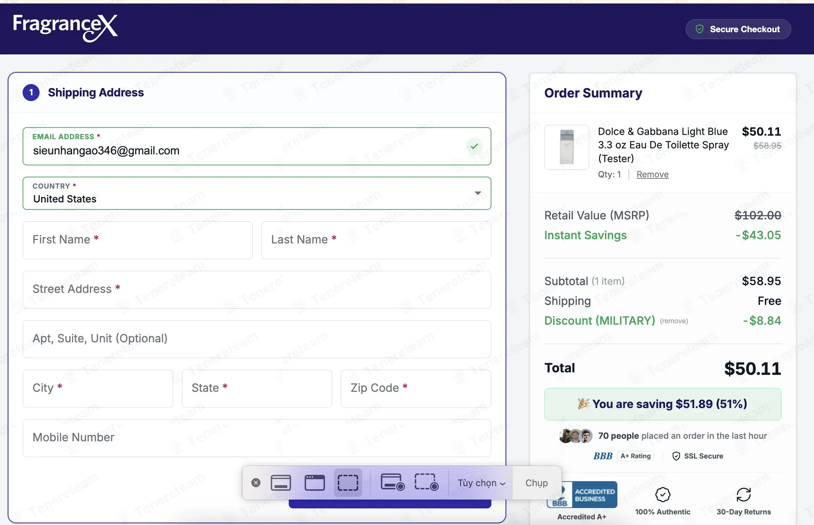Click the FragranceX logo
Image resolution: width=814 pixels, height=525 pixels.
pyautogui.click(x=65, y=28)
